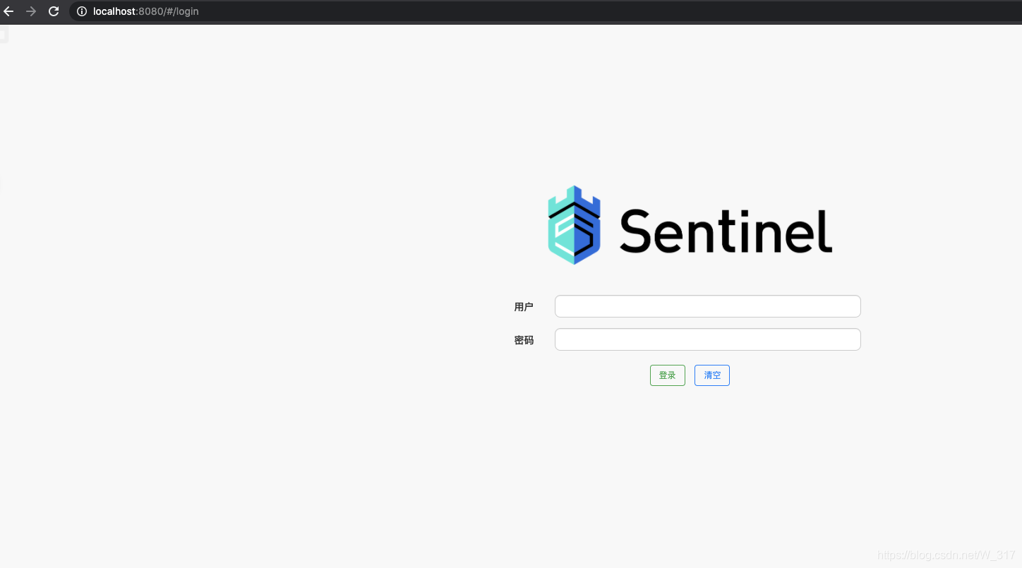
Task: Click the Sentinel shield logo
Action: (574, 224)
